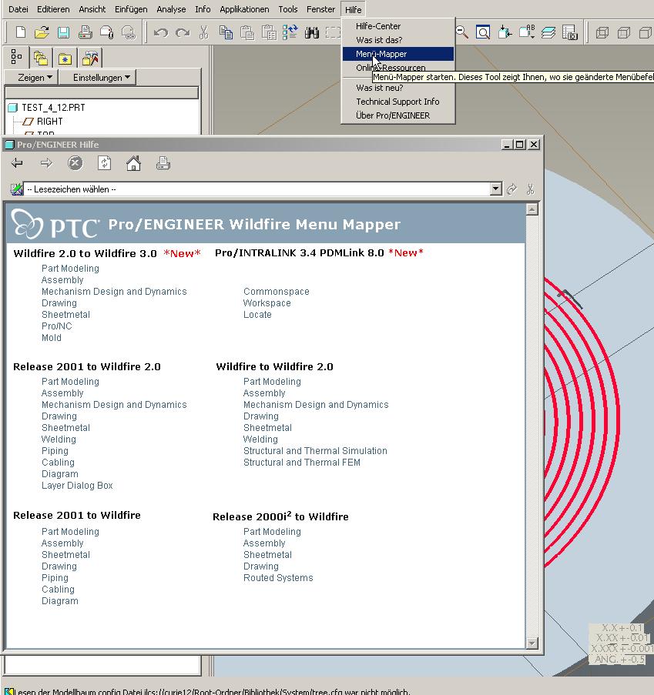Open the Datei menu

18,9
